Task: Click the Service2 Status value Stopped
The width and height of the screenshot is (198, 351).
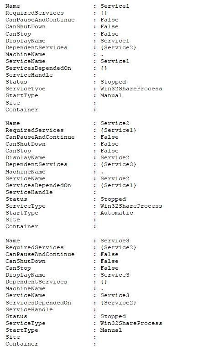Action: (113, 199)
